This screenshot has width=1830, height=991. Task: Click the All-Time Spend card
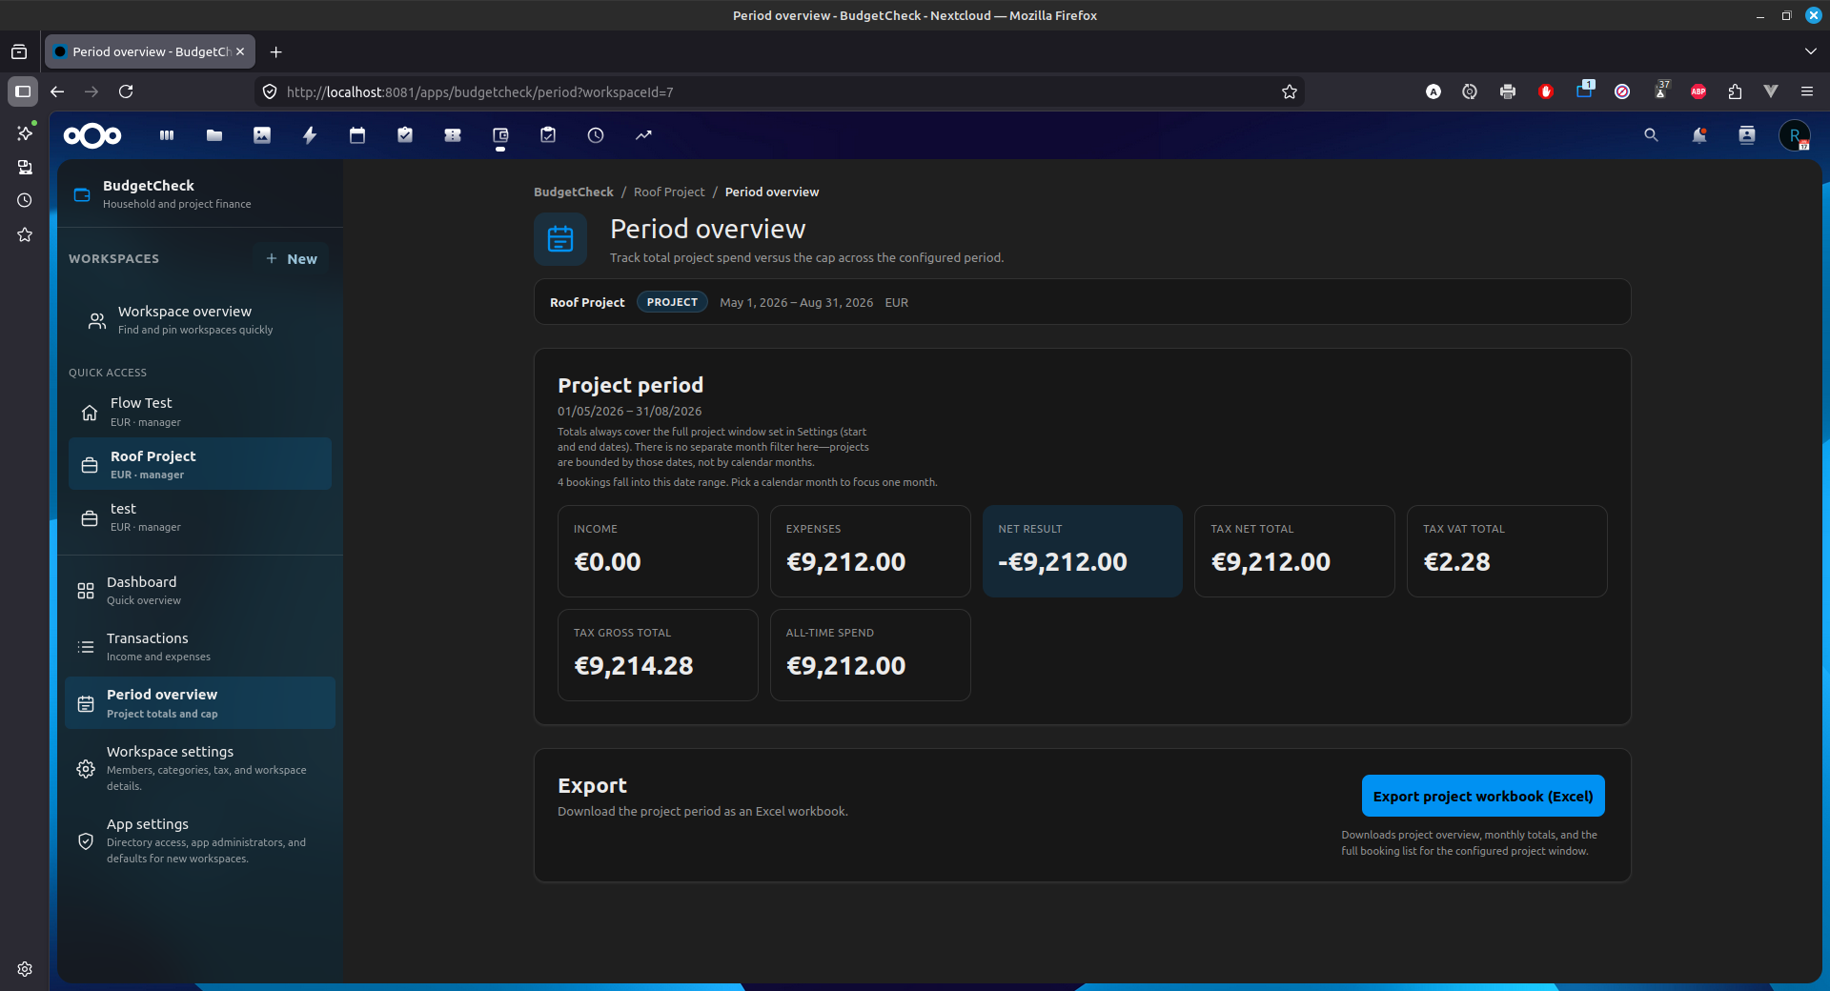(x=870, y=655)
